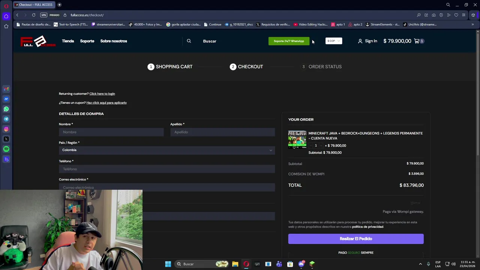Open ad blocker shield icon
The image size is (480, 270).
pyautogui.click(x=441, y=15)
